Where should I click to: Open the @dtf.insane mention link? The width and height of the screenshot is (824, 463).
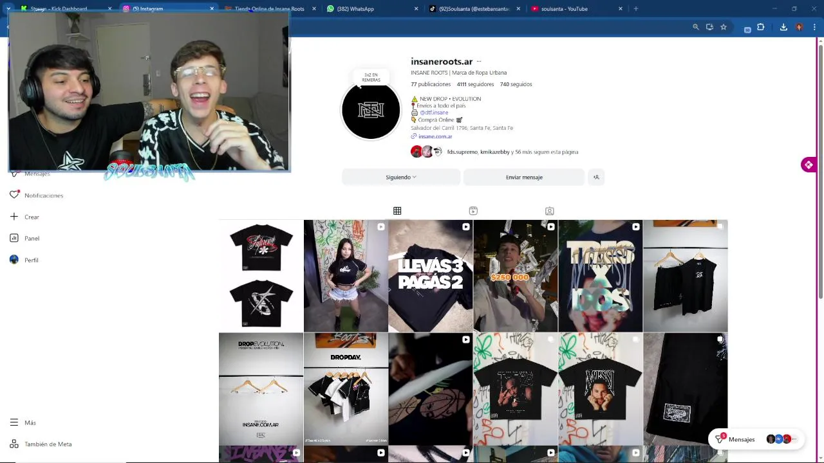[x=434, y=113]
